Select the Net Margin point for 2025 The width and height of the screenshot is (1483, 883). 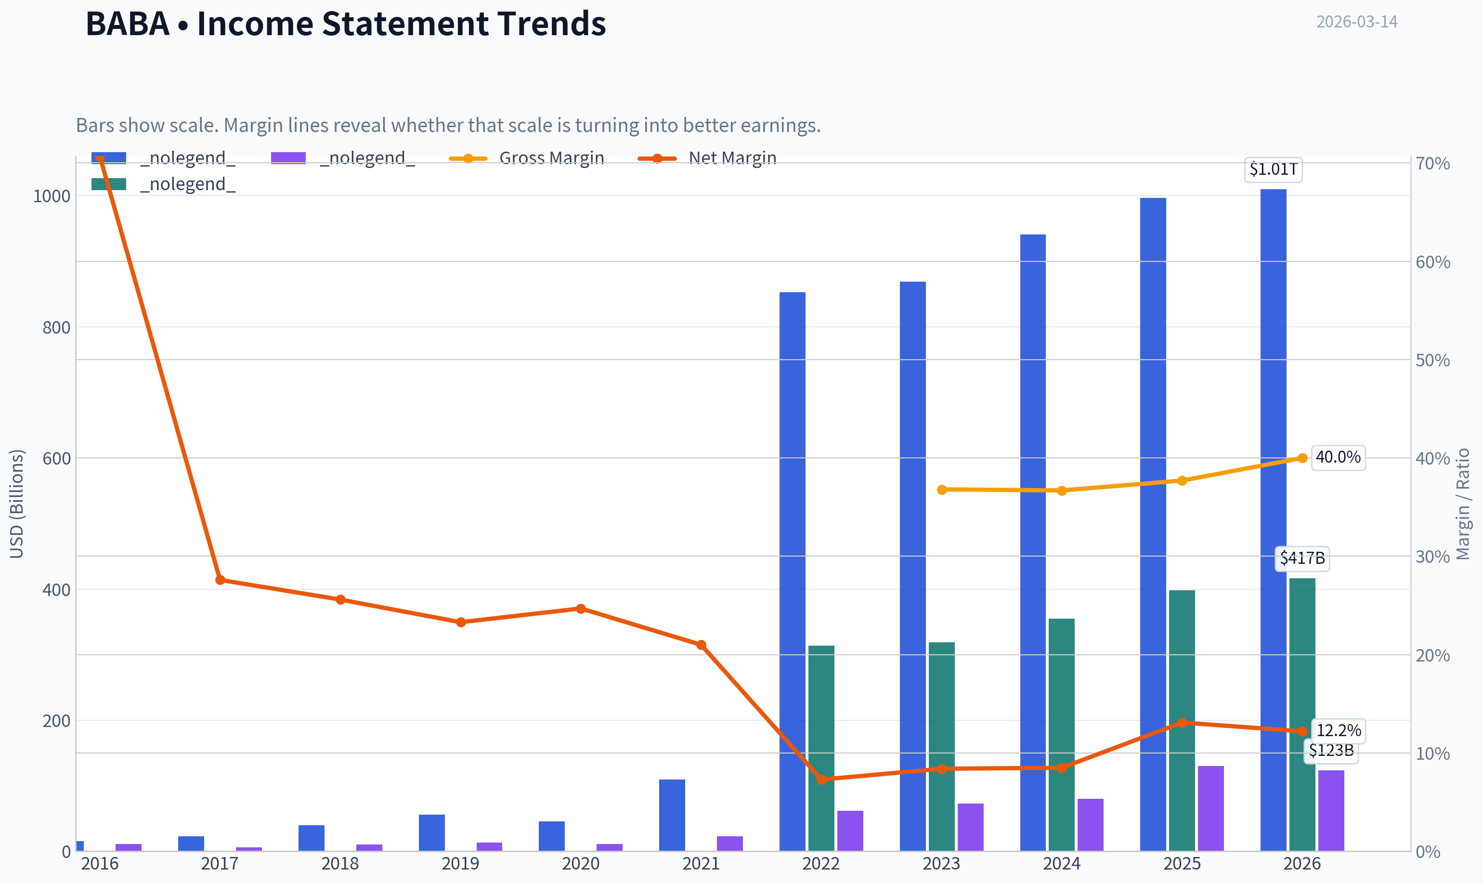pos(1182,723)
